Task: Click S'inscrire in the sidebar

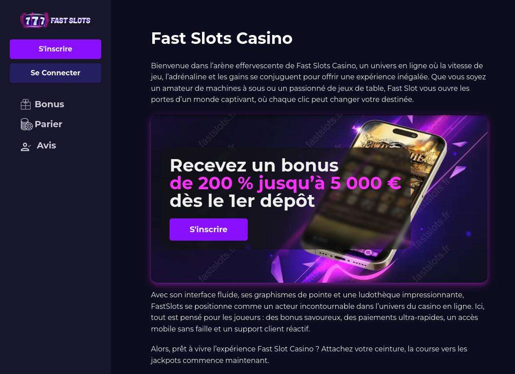Action: (x=55, y=49)
